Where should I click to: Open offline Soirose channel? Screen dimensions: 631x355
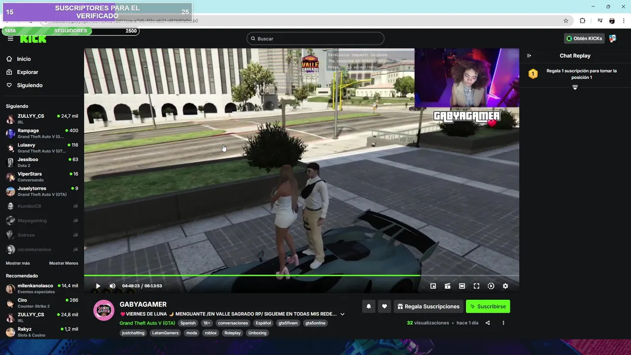[42, 235]
